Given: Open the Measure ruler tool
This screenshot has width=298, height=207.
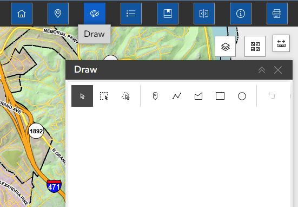Looking at the screenshot, I should 281,43.
